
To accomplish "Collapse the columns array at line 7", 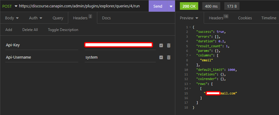I will click(190, 56).
